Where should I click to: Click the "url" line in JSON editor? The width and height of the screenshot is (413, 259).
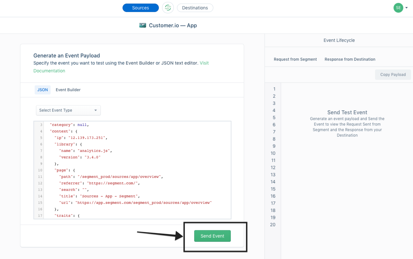[x=135, y=203]
